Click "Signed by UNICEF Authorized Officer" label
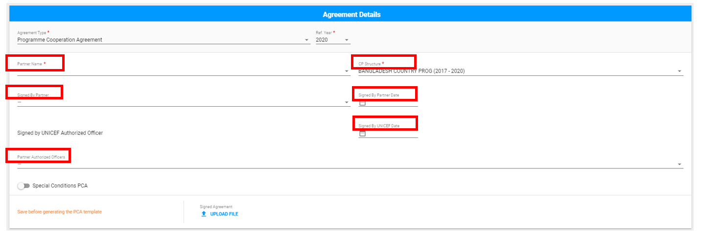The width and height of the screenshot is (701, 234). (60, 133)
